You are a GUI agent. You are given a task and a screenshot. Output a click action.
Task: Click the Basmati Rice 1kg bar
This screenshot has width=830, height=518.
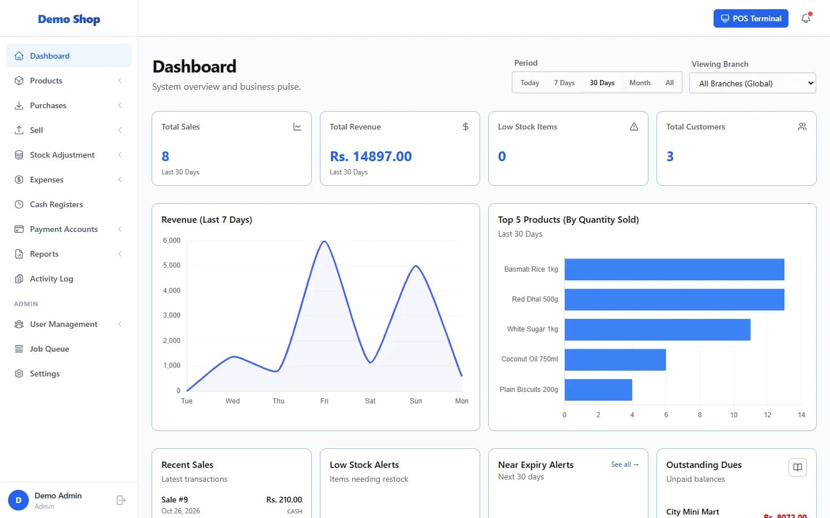point(674,269)
